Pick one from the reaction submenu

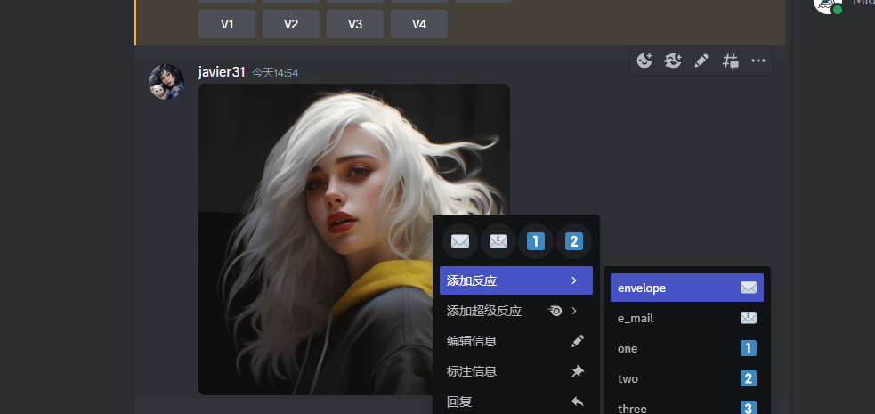(687, 348)
